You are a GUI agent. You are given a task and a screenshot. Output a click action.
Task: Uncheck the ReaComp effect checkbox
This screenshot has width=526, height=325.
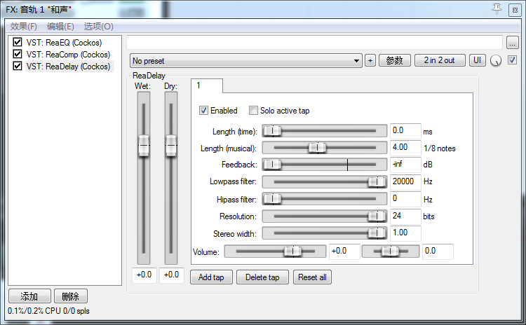coord(18,55)
